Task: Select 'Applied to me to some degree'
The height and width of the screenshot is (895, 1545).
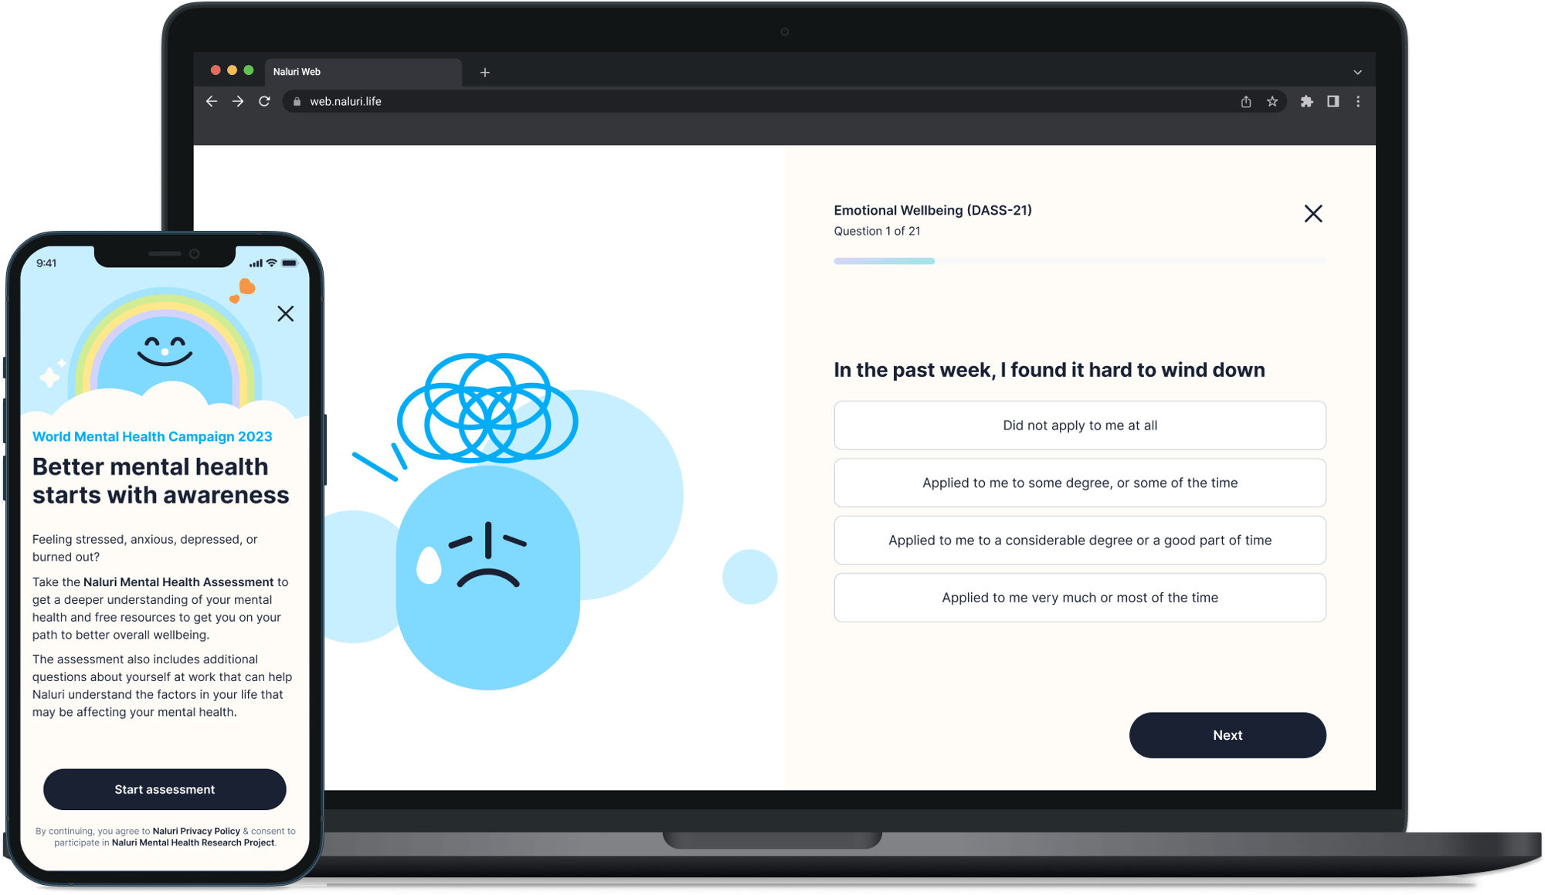Action: [1081, 483]
